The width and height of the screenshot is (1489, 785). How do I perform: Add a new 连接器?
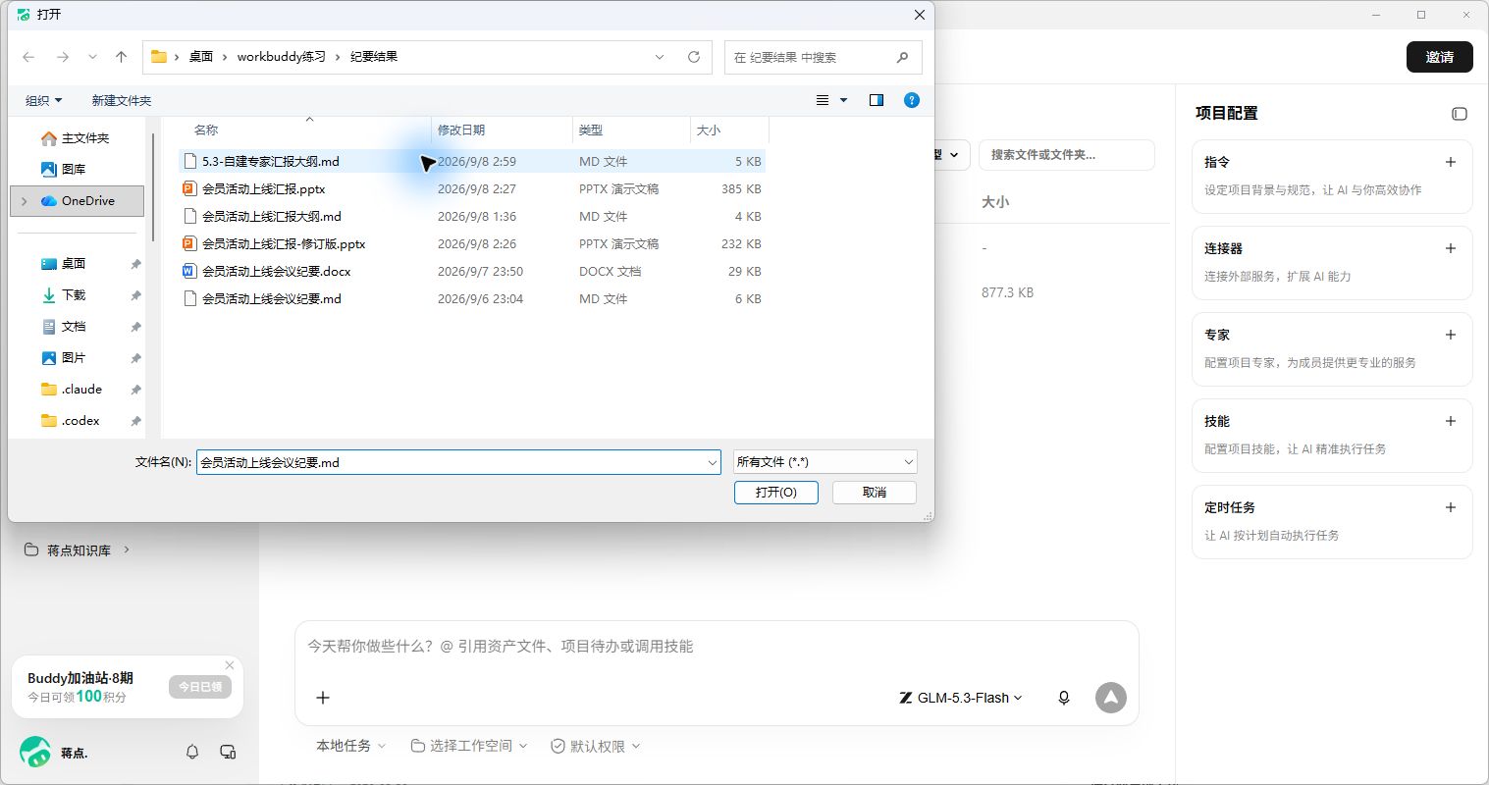click(1451, 248)
